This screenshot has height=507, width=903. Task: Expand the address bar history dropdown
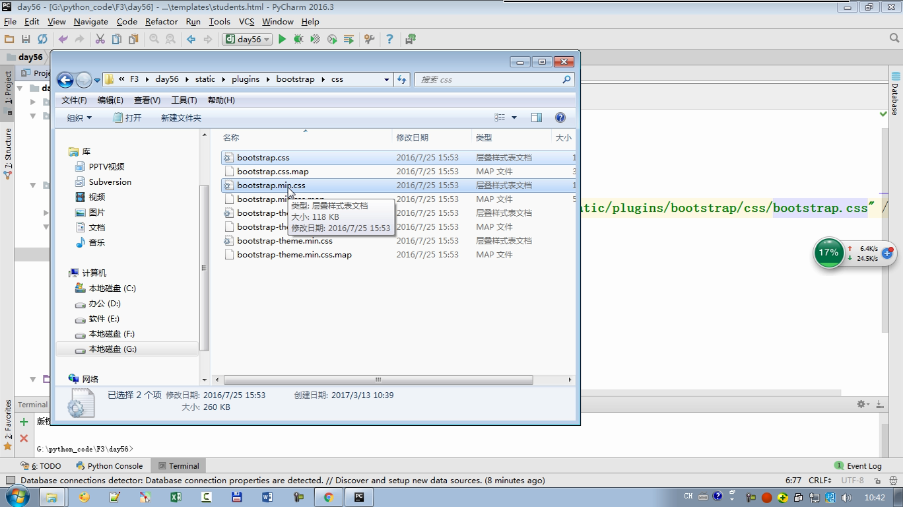click(x=386, y=79)
